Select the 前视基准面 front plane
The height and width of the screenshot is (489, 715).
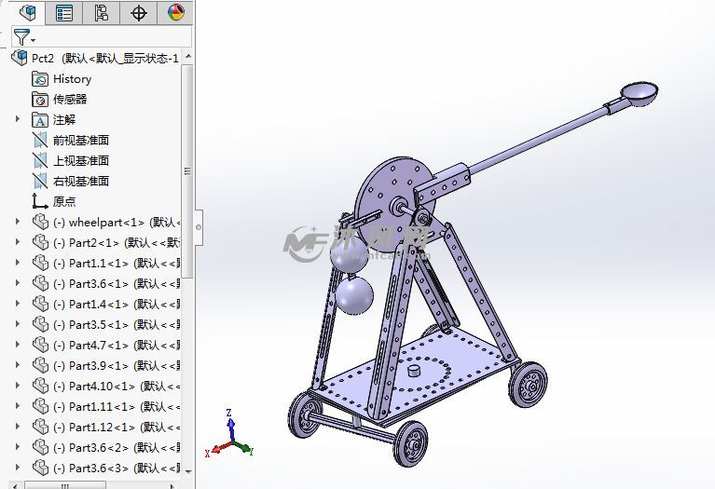81,141
